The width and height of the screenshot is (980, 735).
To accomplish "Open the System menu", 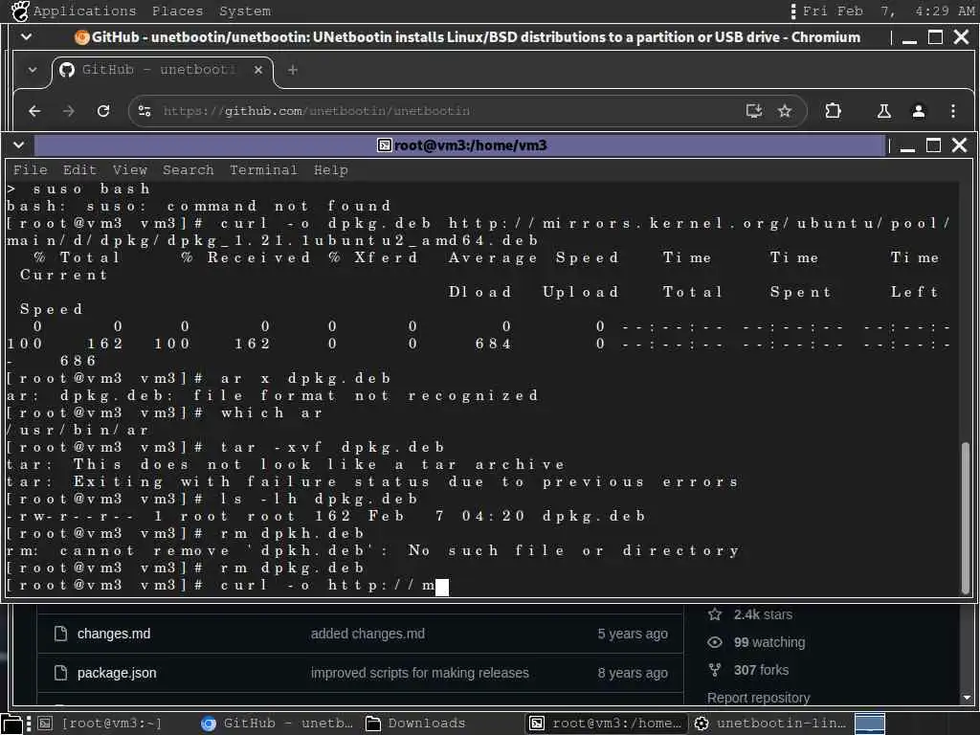I will tap(245, 11).
